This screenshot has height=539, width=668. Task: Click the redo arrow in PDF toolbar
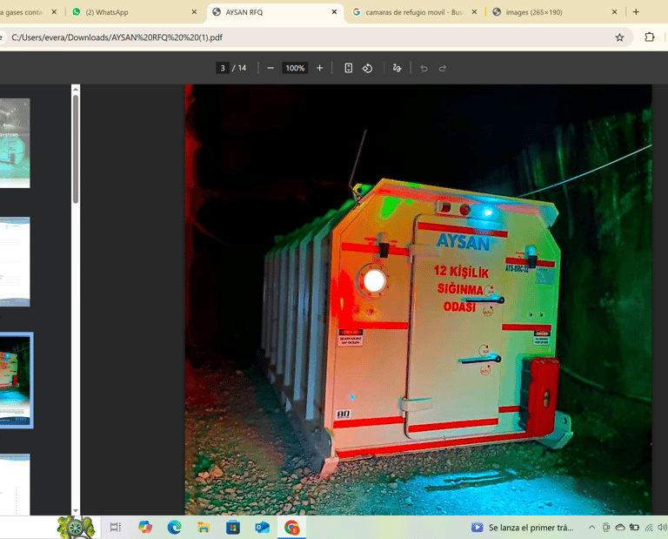click(x=443, y=68)
